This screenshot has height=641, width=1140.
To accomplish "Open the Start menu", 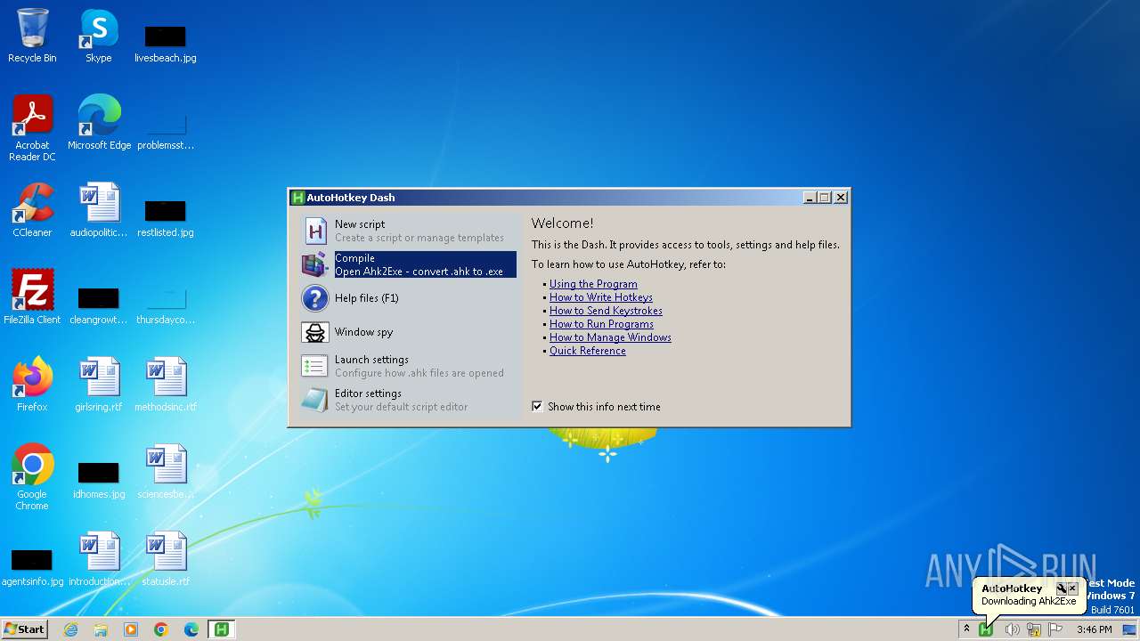I will pos(25,629).
